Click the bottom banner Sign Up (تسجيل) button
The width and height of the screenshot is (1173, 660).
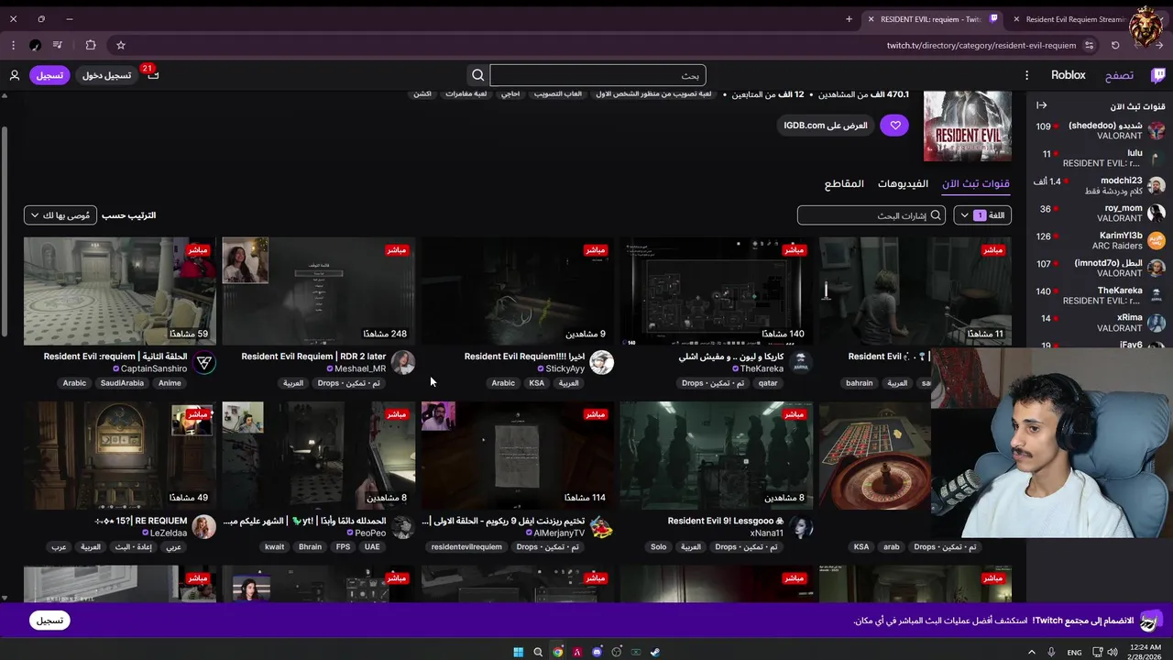49,621
